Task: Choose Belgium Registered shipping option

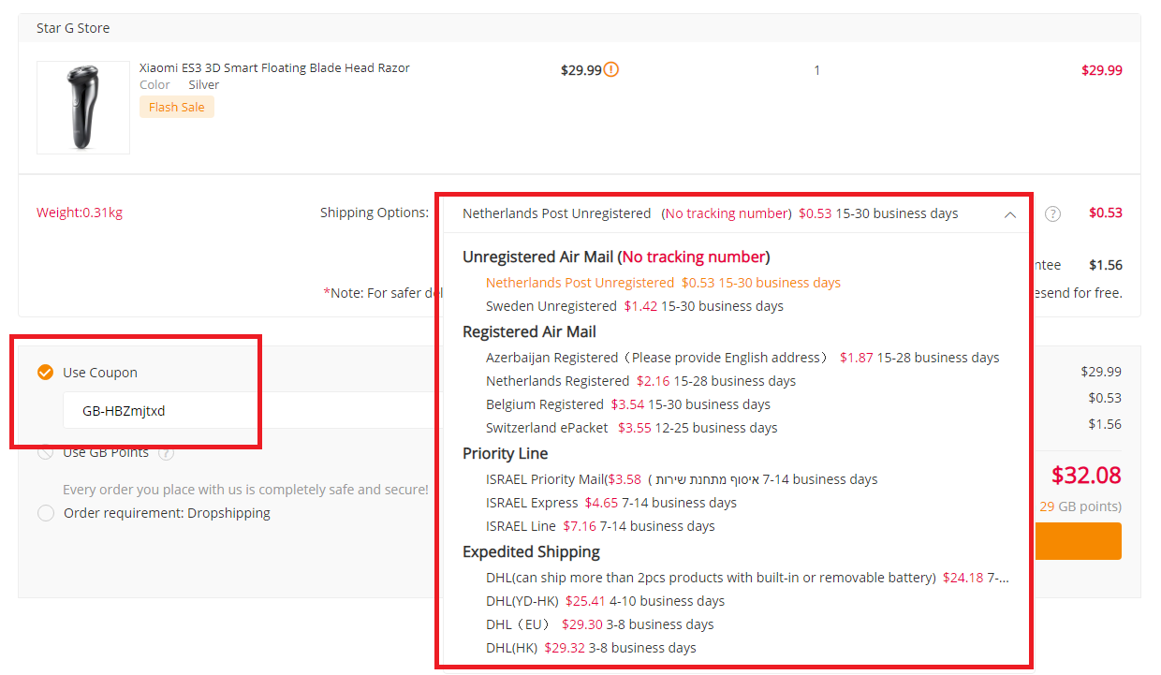Action: click(627, 404)
